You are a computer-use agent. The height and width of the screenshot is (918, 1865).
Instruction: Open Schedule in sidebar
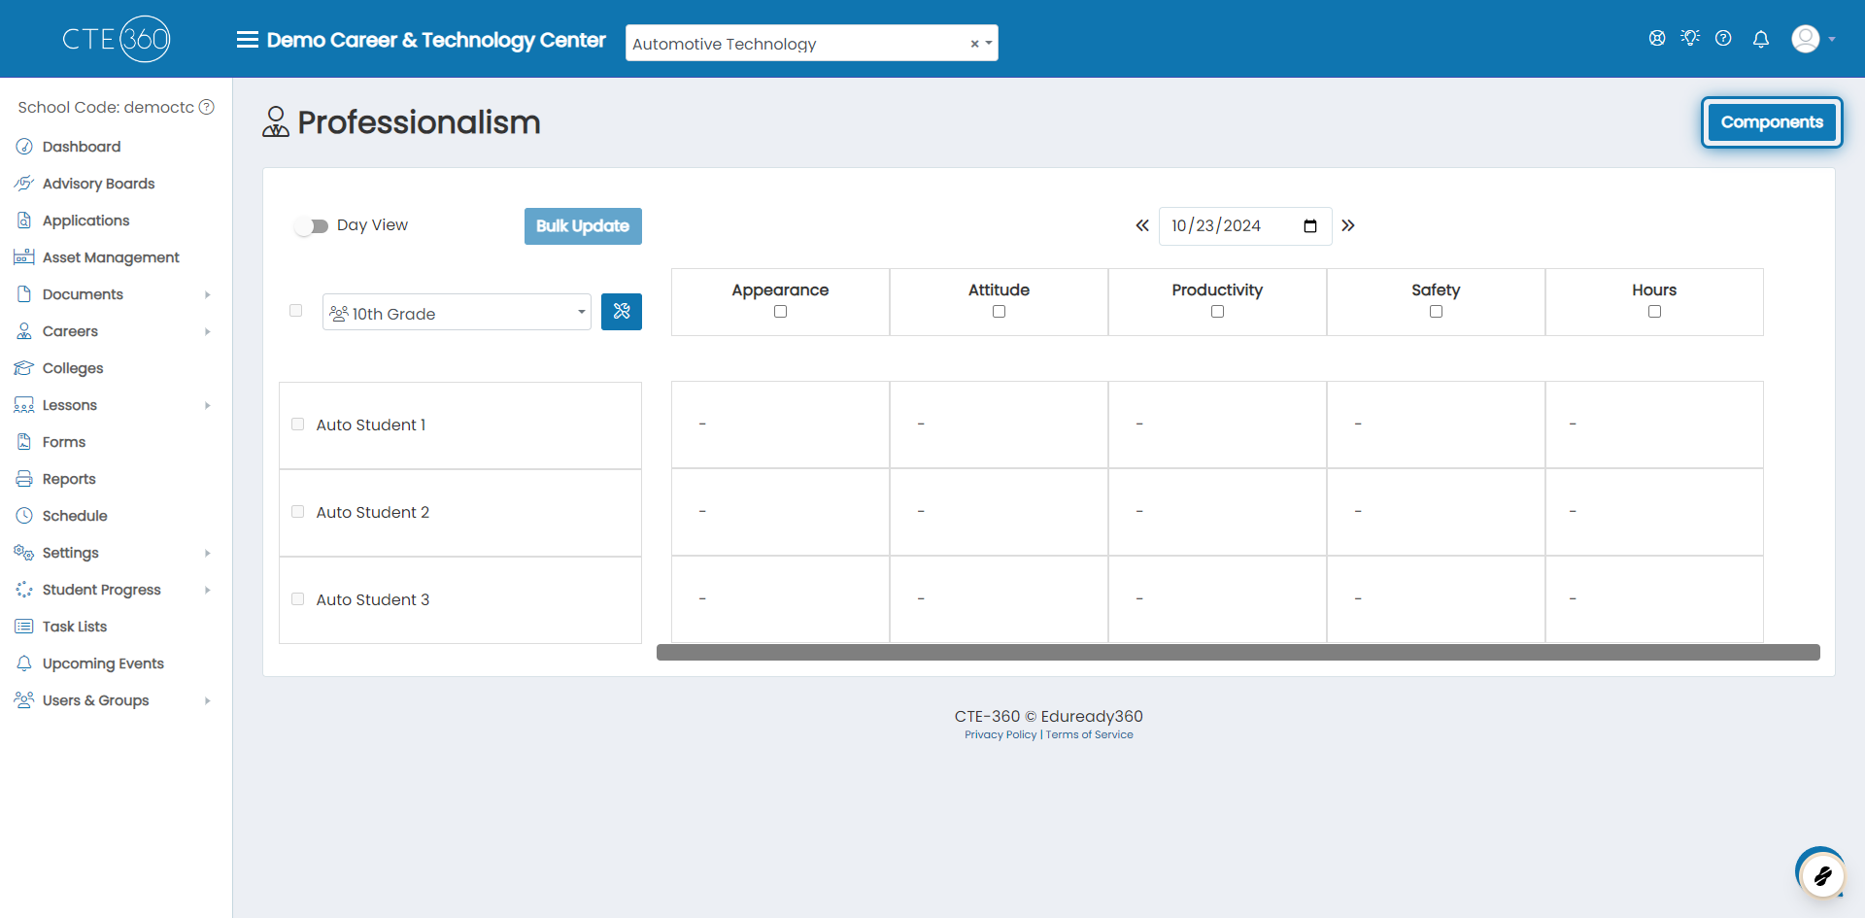click(x=75, y=516)
